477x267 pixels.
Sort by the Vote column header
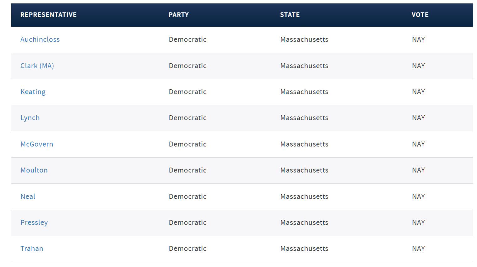tap(420, 15)
